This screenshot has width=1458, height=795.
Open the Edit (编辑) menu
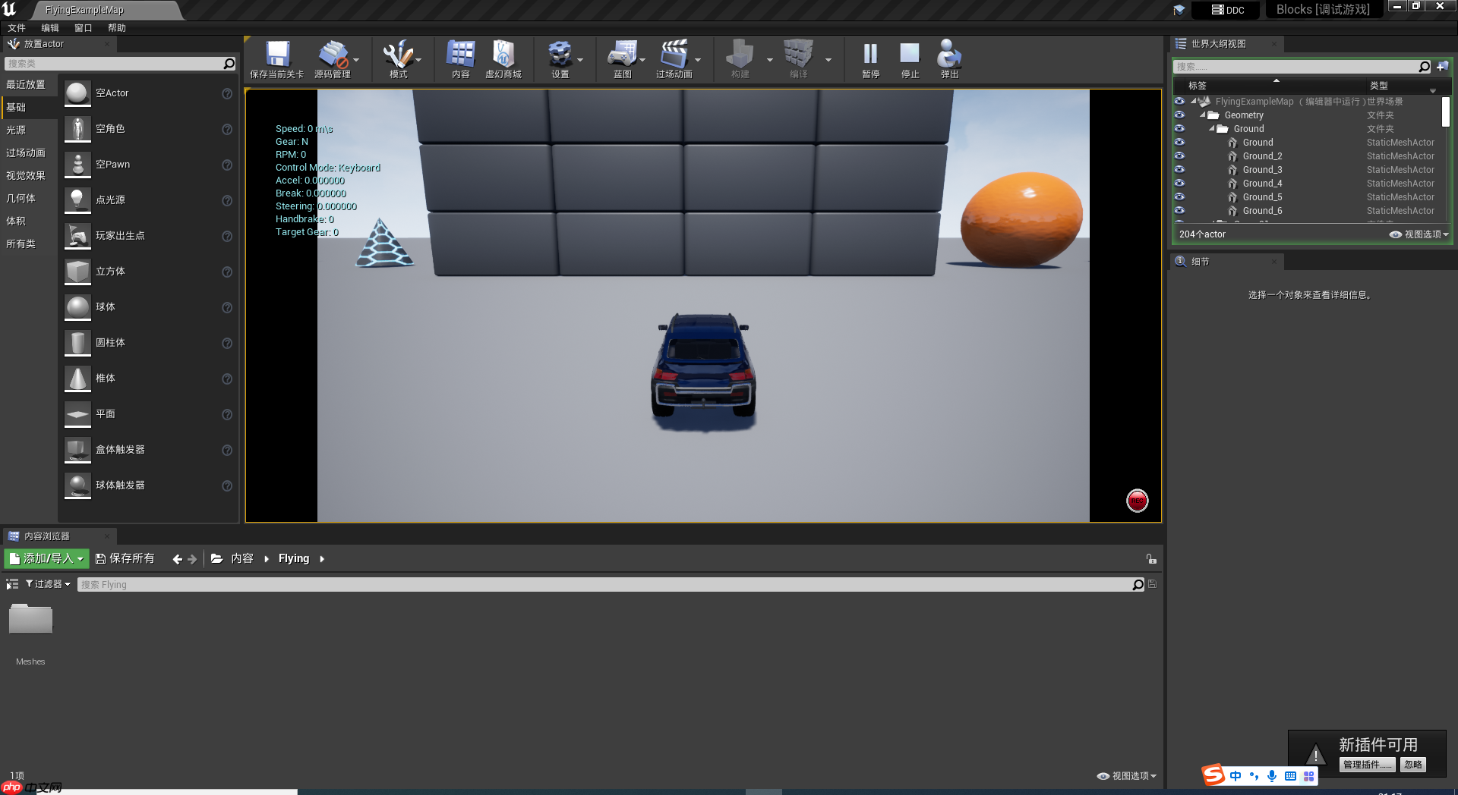click(50, 28)
